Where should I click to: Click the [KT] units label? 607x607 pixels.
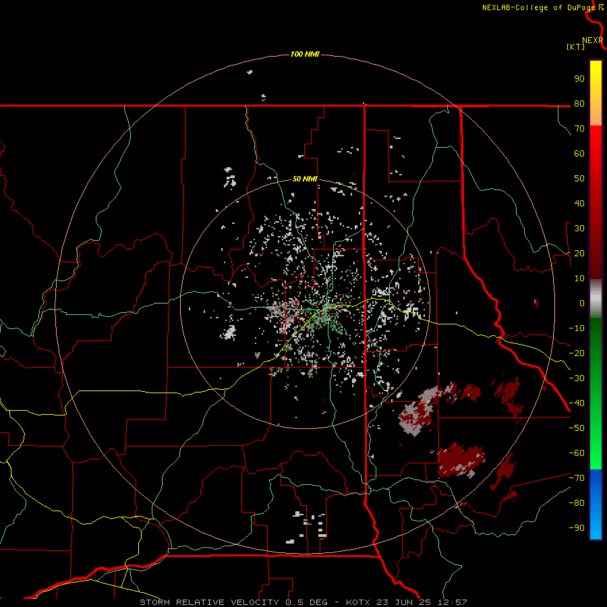[x=575, y=47]
